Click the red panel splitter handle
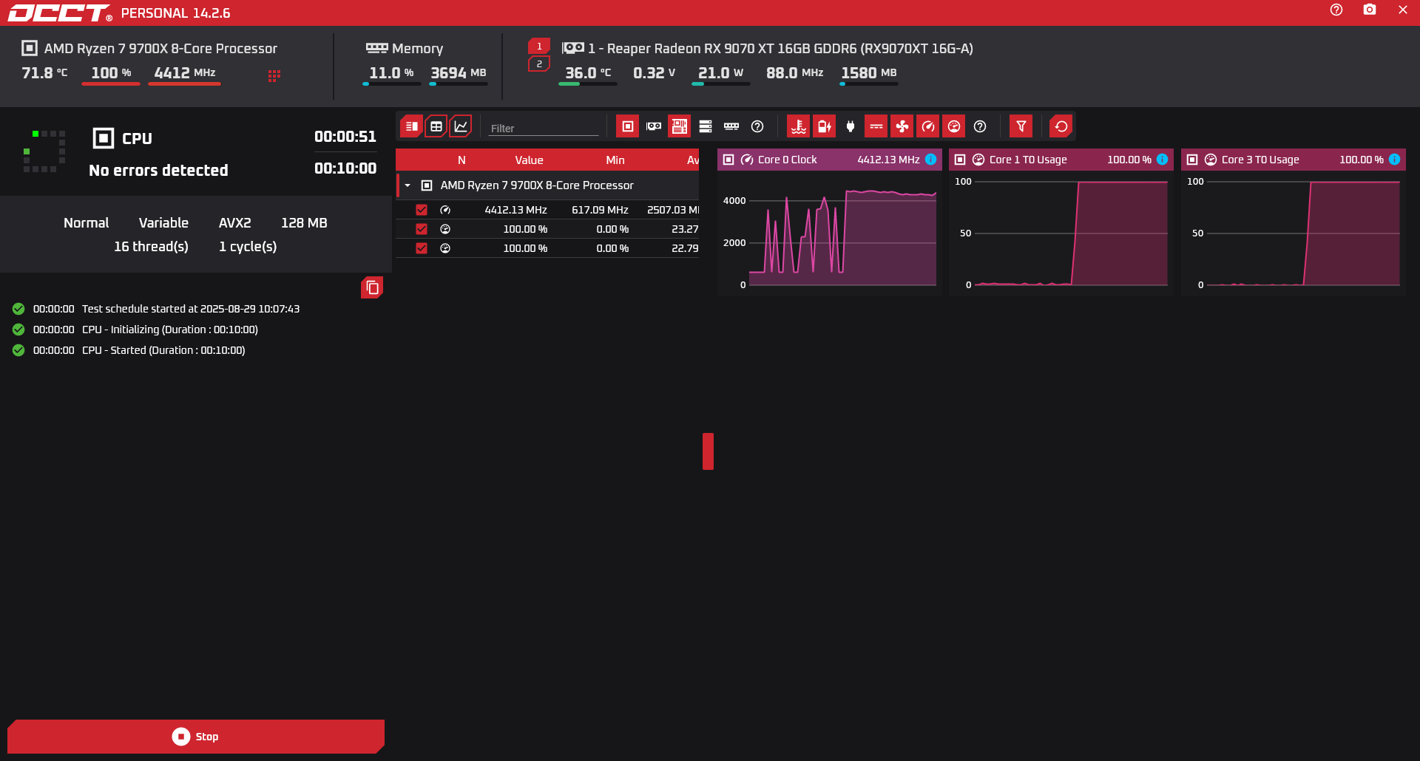The image size is (1420, 761). pos(708,451)
